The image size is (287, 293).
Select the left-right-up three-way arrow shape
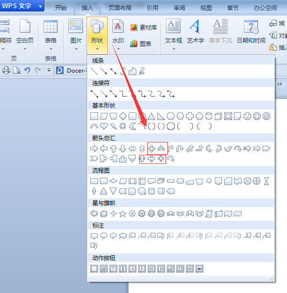(x=161, y=149)
